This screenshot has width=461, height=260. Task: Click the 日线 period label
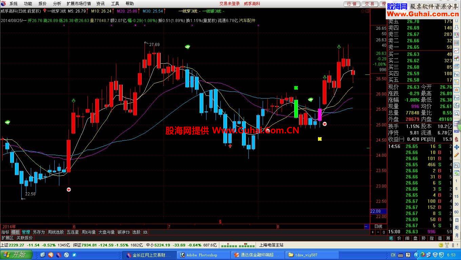378,226
